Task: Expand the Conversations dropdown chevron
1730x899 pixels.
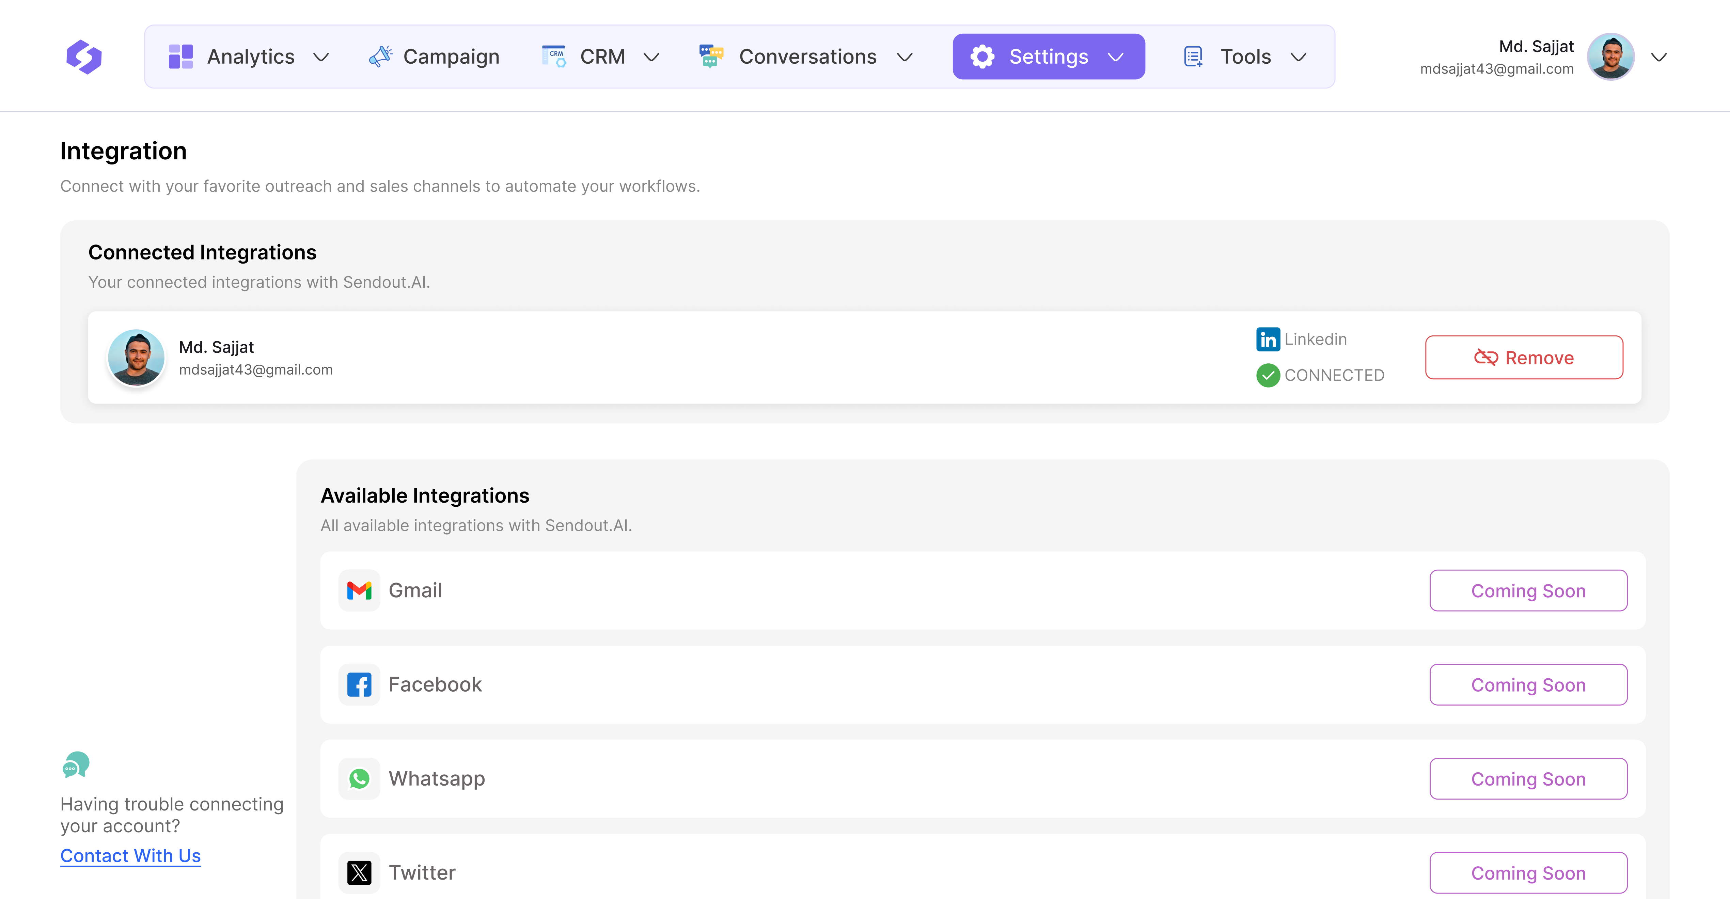Action: tap(905, 57)
